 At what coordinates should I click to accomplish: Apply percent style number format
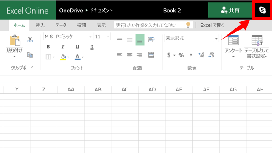181,55
